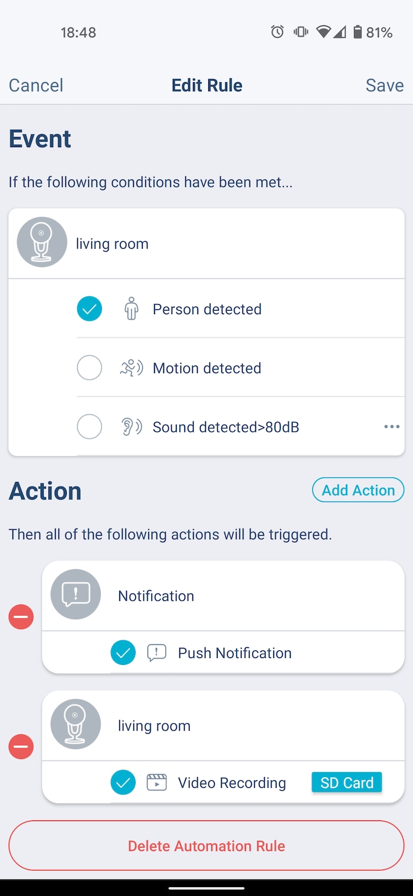The height and width of the screenshot is (896, 413).
Task: Remove the Notification action with red minus
Action: 21,617
